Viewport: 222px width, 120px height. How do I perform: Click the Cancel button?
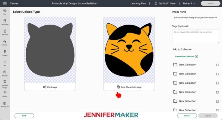click(x=187, y=116)
